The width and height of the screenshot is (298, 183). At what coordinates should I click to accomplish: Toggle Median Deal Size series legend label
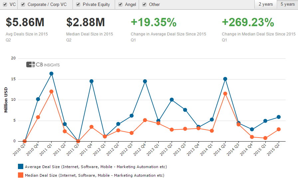(x=94, y=175)
